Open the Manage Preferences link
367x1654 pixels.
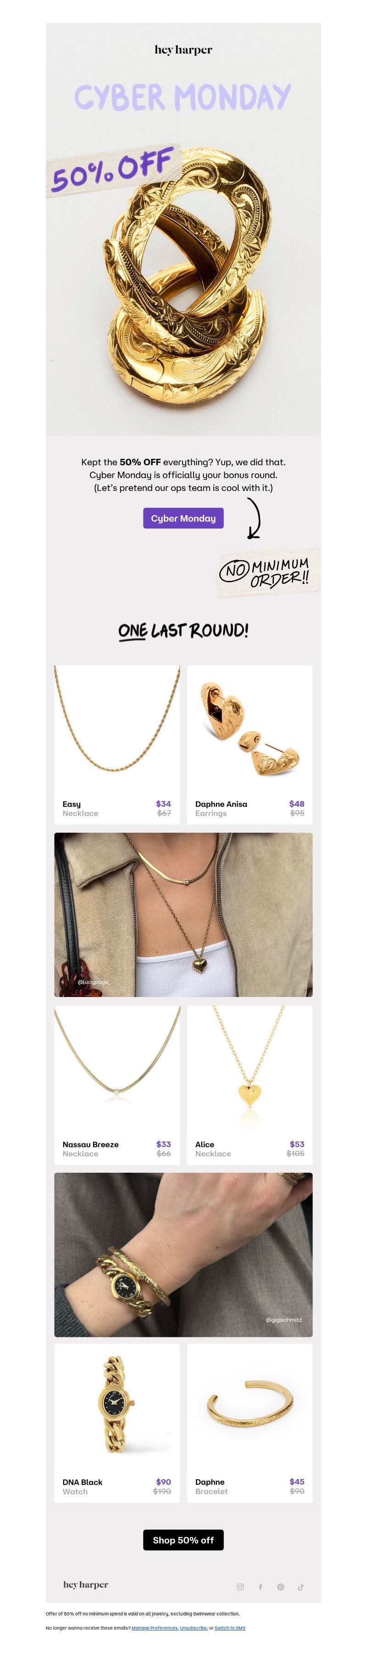pyautogui.click(x=155, y=1628)
